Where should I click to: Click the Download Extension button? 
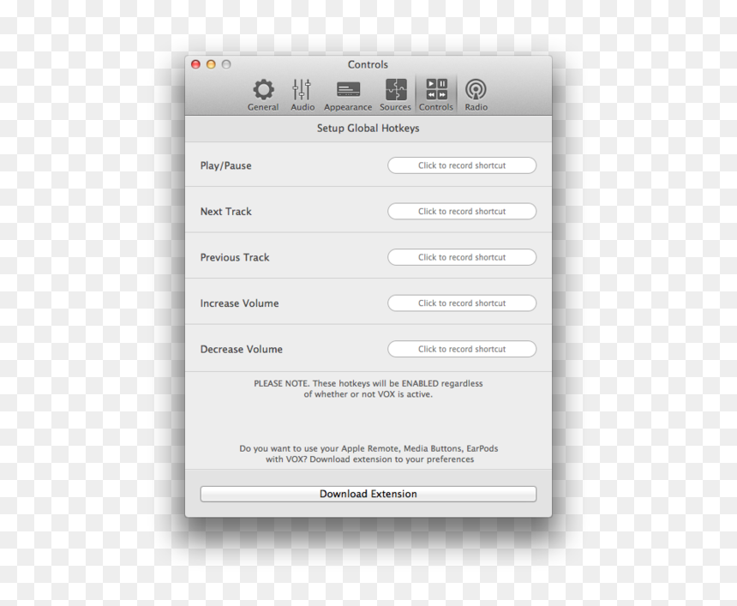[x=368, y=494]
